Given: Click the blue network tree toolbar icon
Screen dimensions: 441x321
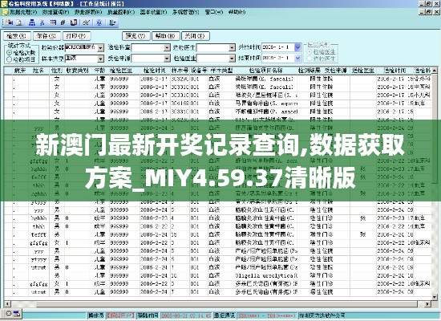Looking at the screenshot, I should click(x=32, y=22).
